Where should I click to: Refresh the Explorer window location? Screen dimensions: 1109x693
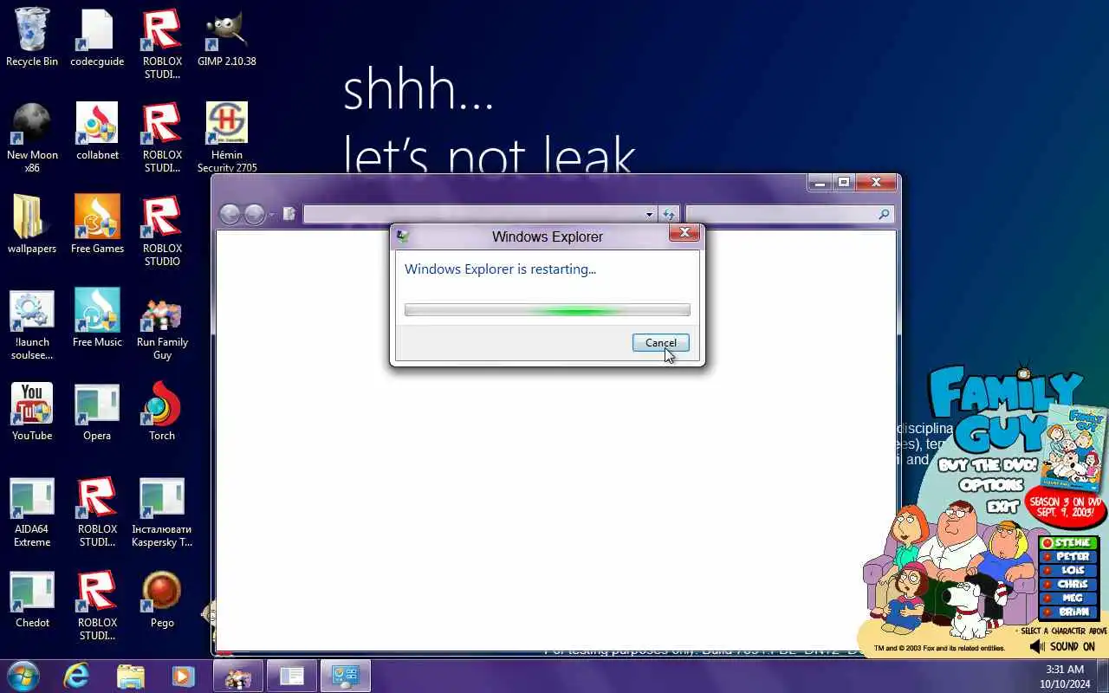pos(669,214)
